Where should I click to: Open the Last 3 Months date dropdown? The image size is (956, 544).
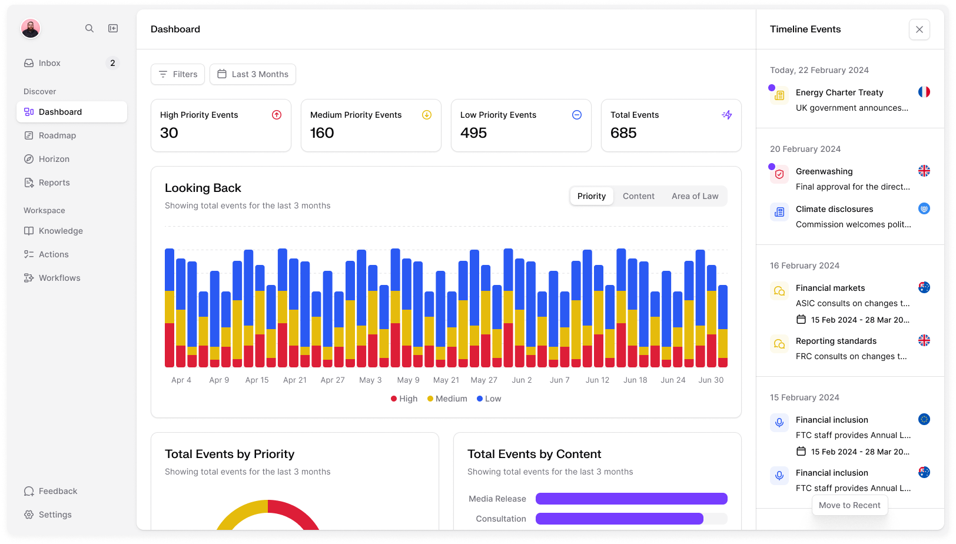pyautogui.click(x=253, y=74)
